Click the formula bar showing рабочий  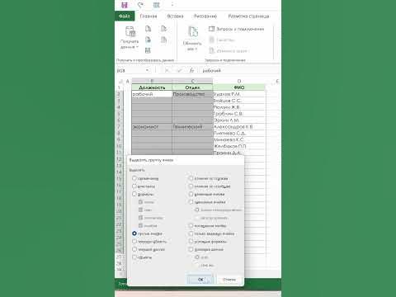[x=239, y=71]
